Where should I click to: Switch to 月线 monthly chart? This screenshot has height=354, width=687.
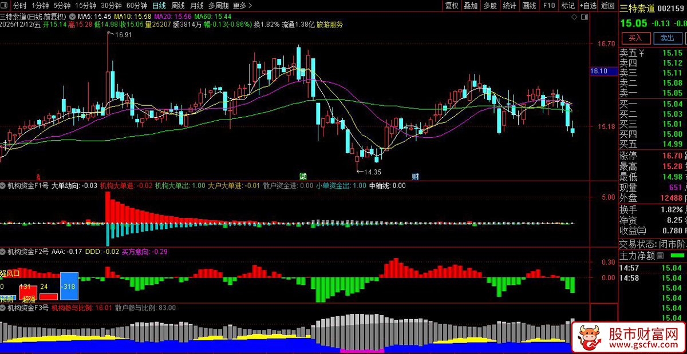tap(196, 6)
